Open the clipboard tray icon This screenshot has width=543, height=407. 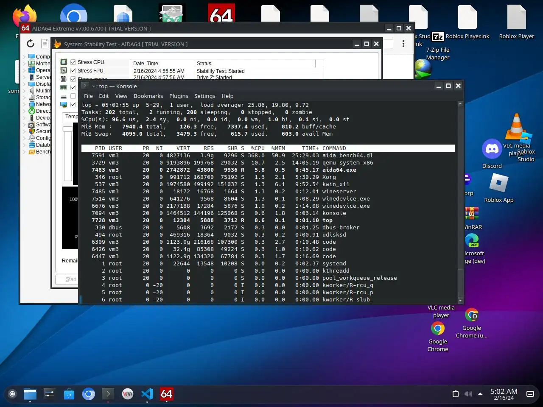point(456,394)
